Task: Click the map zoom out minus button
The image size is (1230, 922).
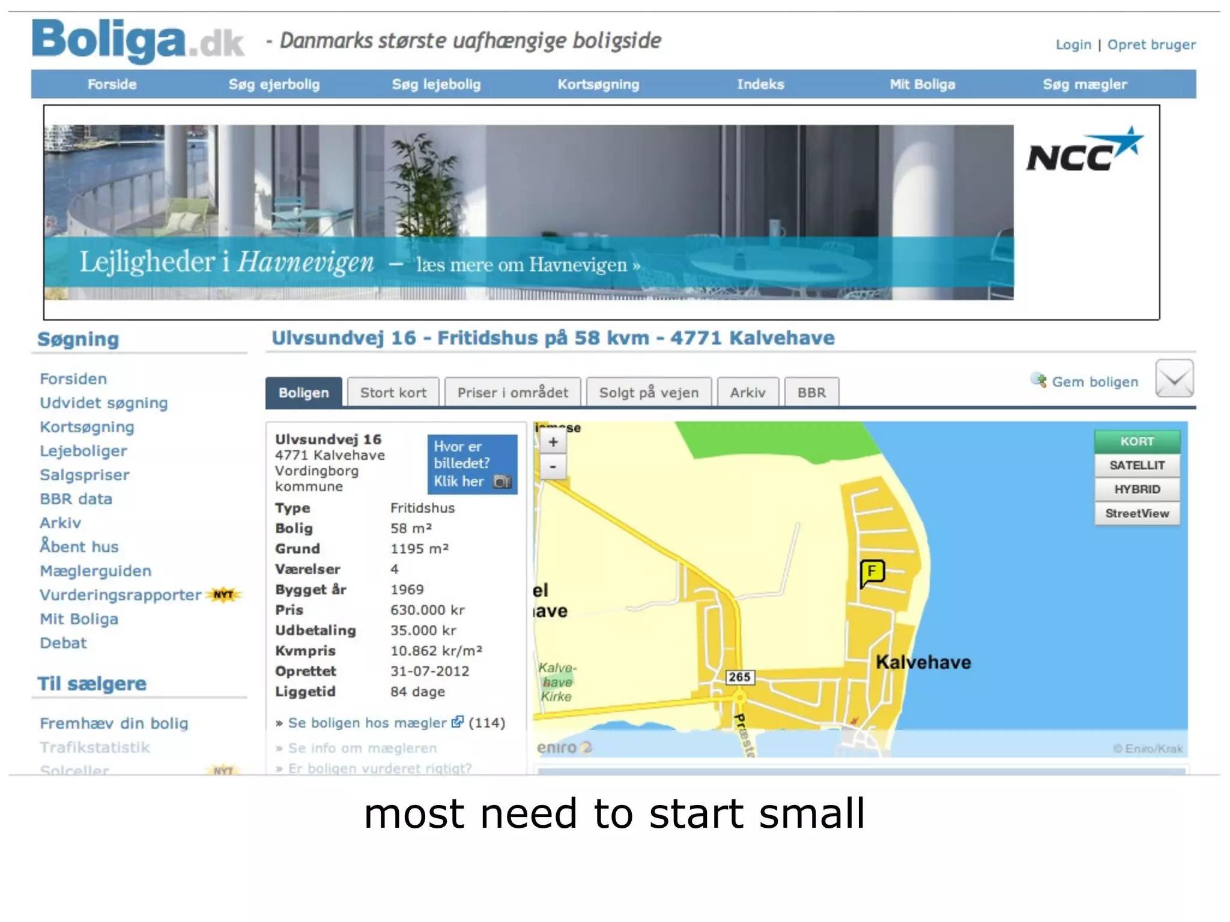Action: click(553, 466)
